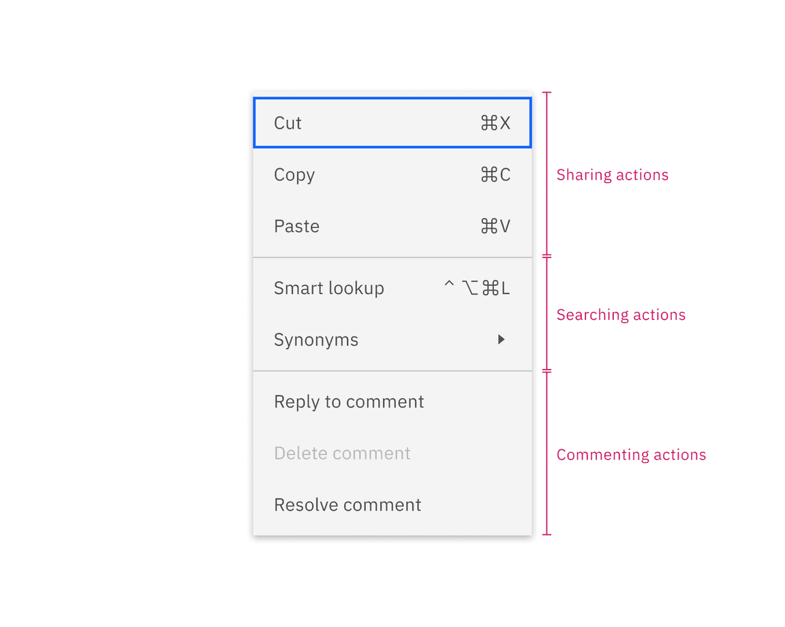Open Smart lookup from the menu
This screenshot has width=785, height=627.
pyautogui.click(x=329, y=289)
